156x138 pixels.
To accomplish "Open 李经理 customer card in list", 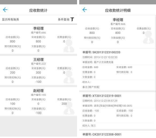I will [39, 40].
